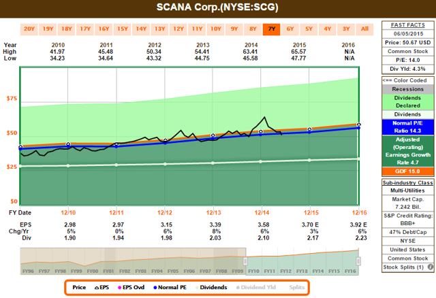Screen dimensions: 436x298
Task: Open the Sub-industry Class link
Action: (x=407, y=182)
